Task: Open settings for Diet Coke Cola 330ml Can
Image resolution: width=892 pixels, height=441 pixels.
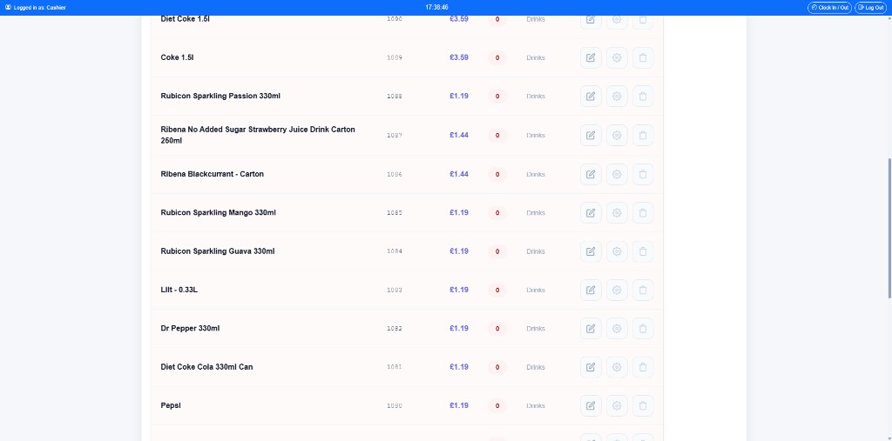Action: click(617, 367)
